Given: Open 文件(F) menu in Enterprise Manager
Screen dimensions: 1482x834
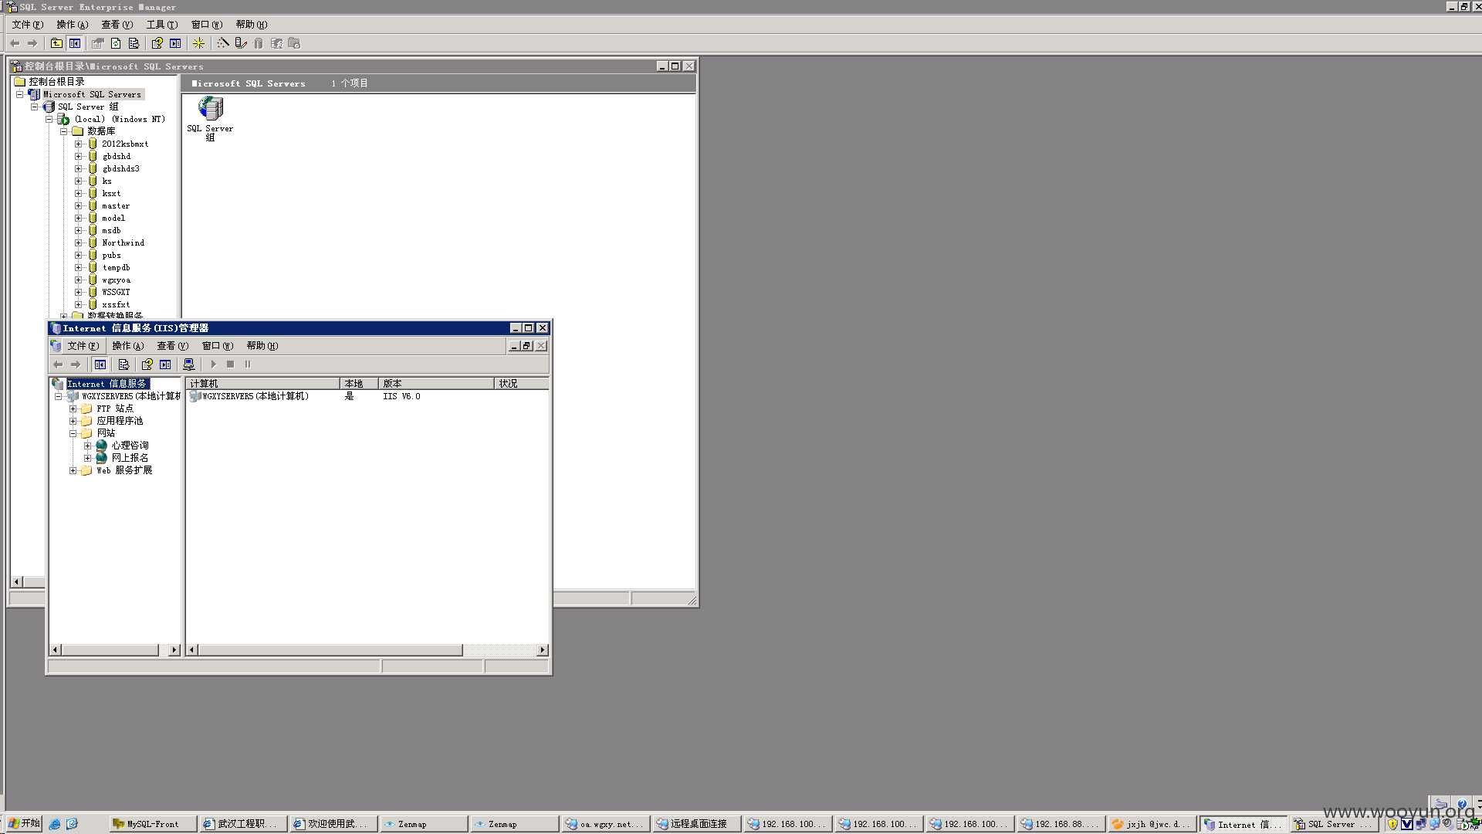Looking at the screenshot, I should coord(28,25).
